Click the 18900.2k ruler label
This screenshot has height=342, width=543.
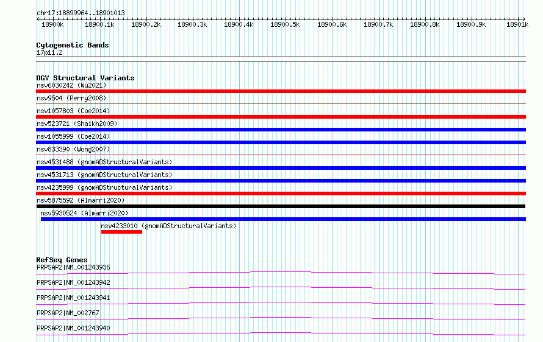pyautogui.click(x=146, y=24)
